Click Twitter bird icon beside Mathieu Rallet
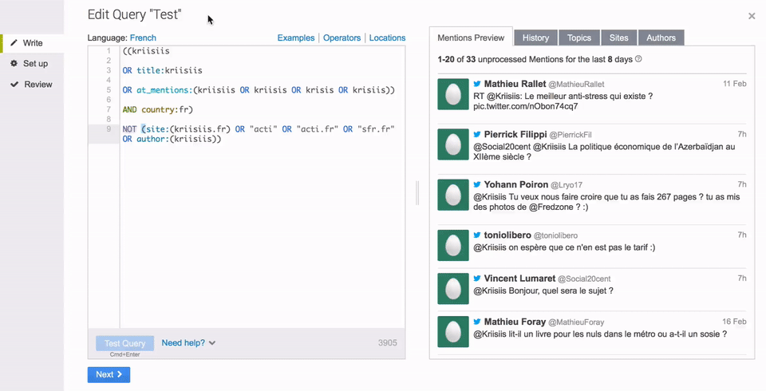Image resolution: width=766 pixels, height=391 pixels. (477, 84)
